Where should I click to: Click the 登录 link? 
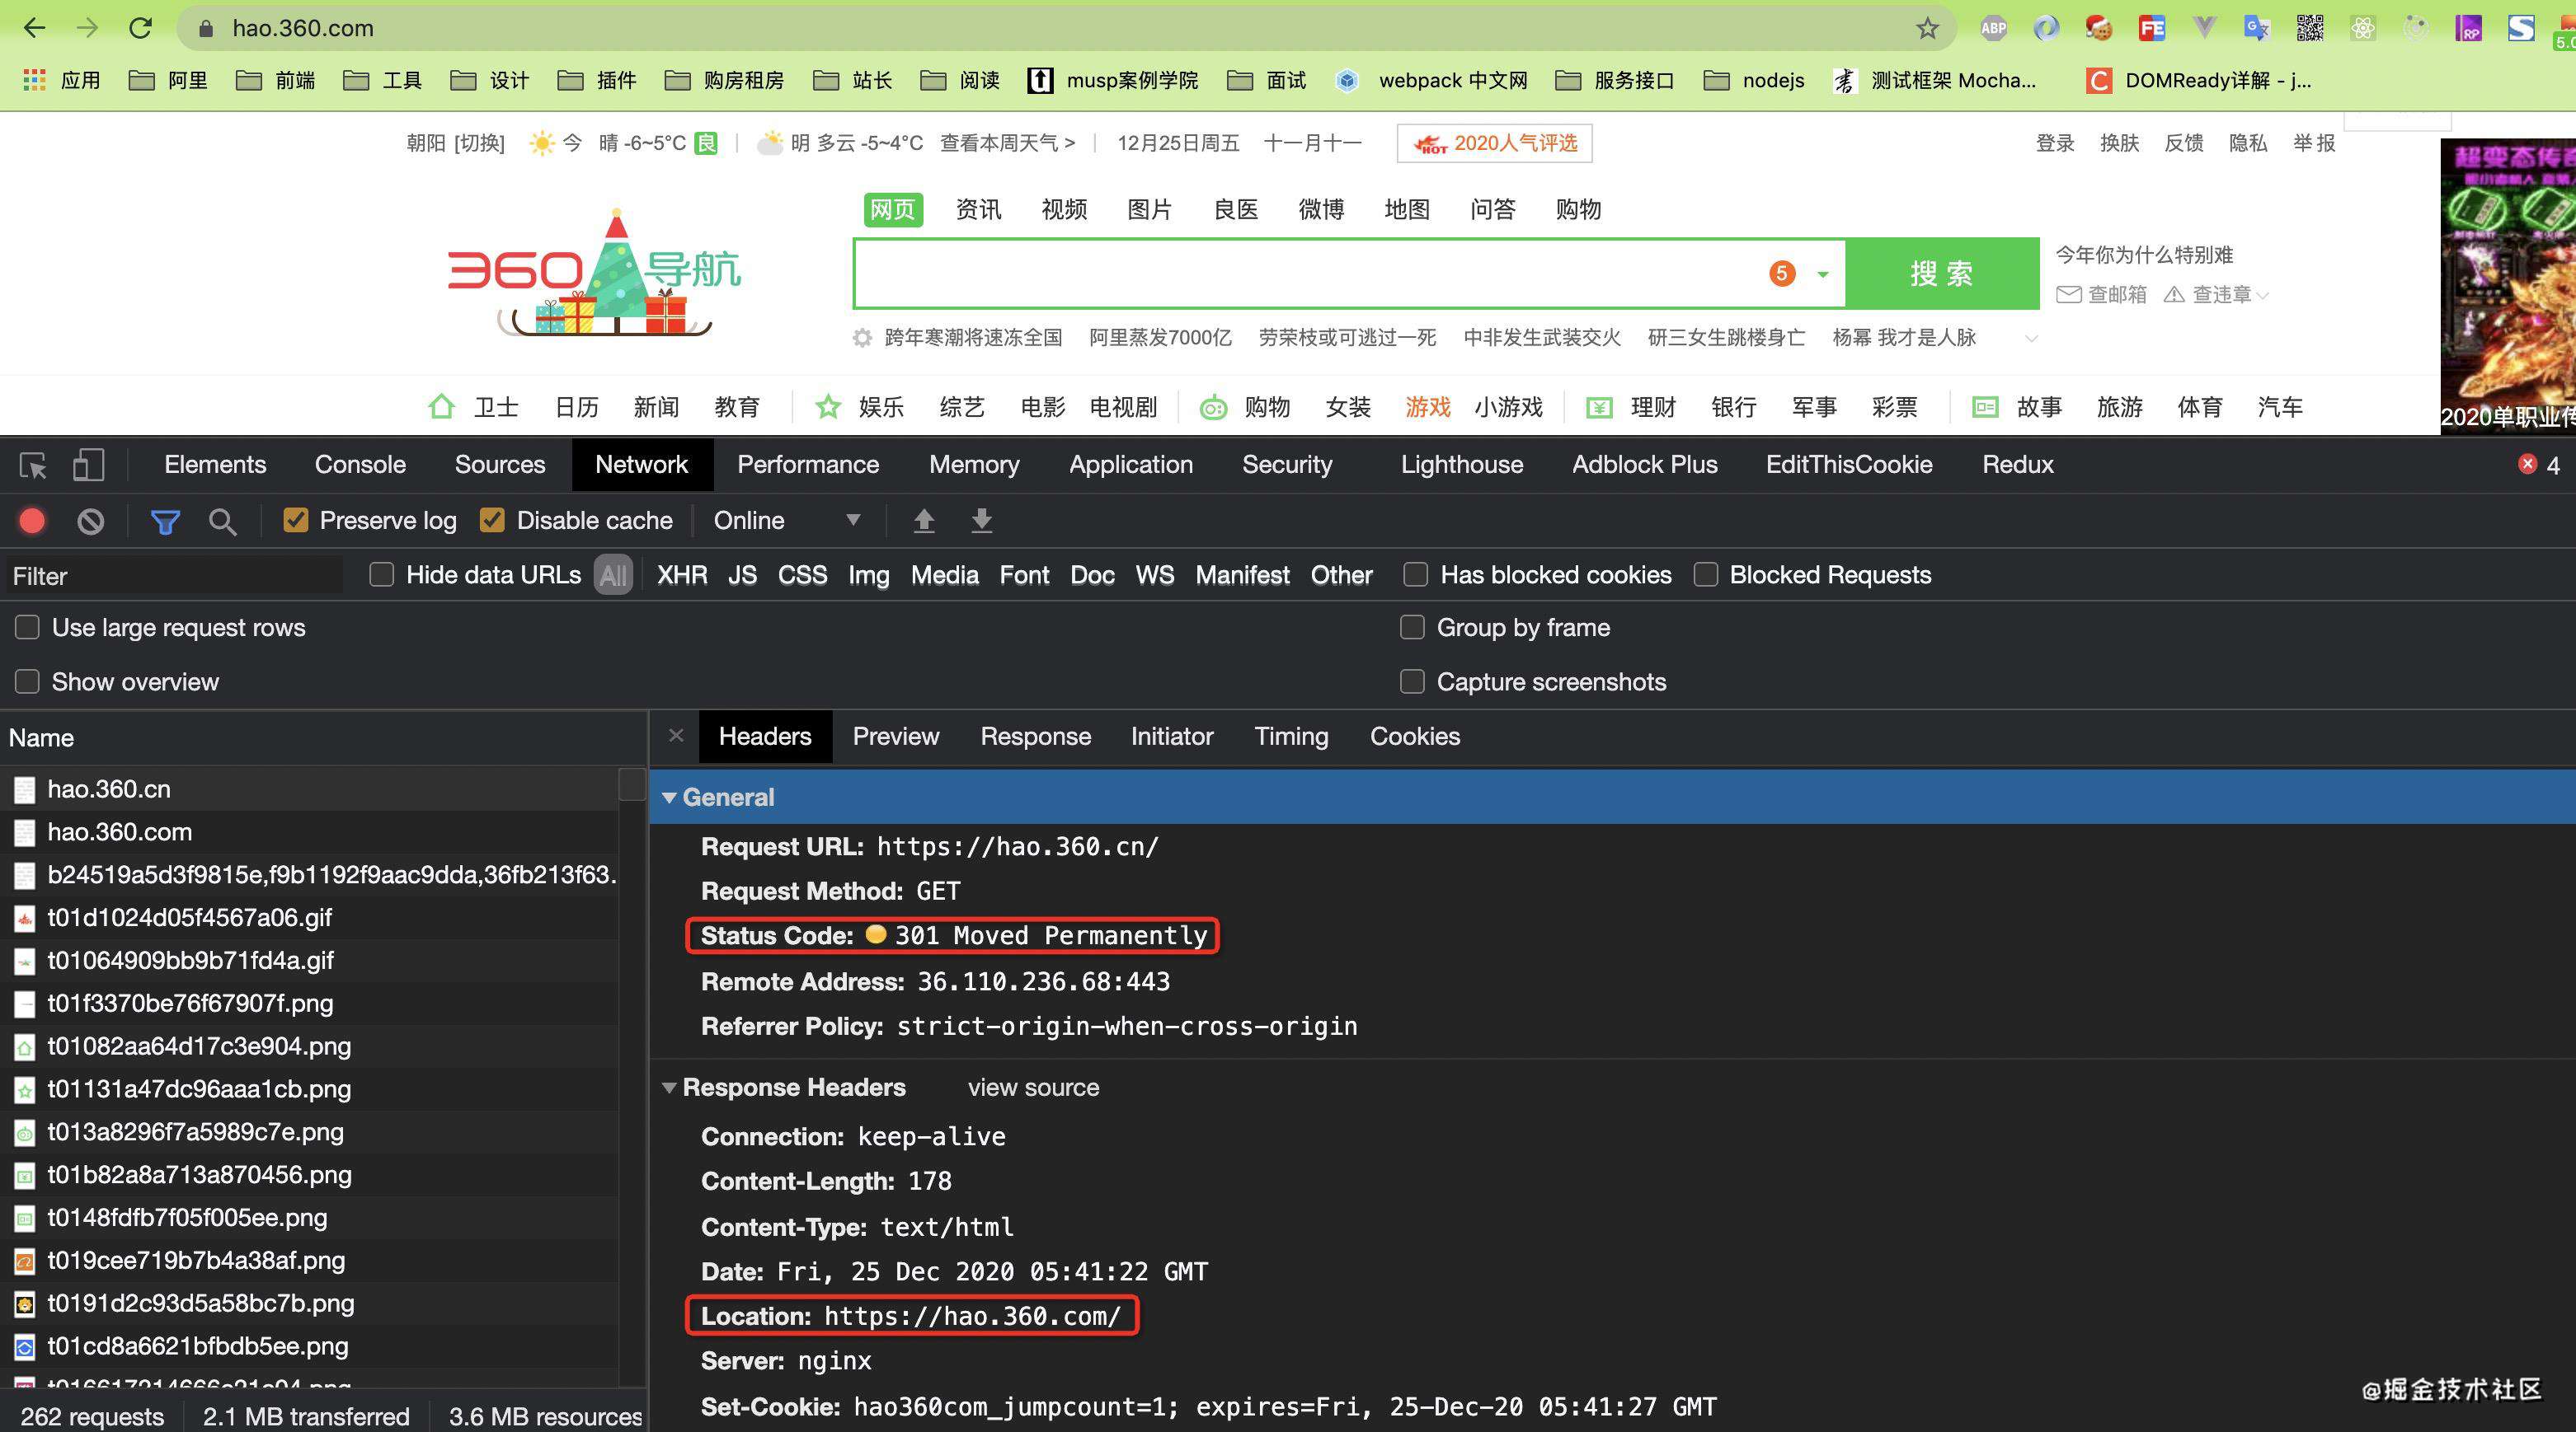coord(2055,143)
